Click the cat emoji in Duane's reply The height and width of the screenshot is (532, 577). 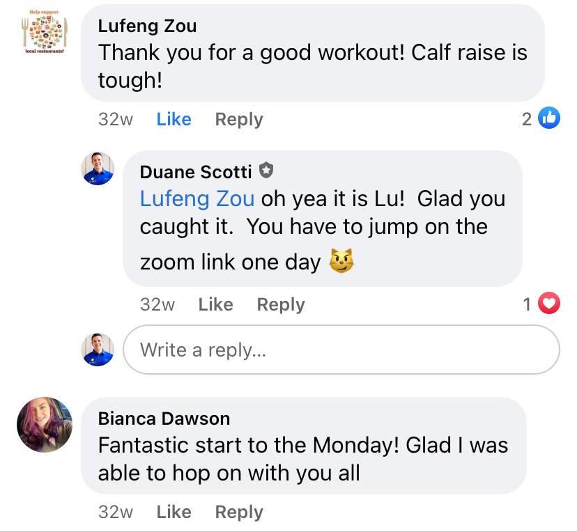[341, 261]
